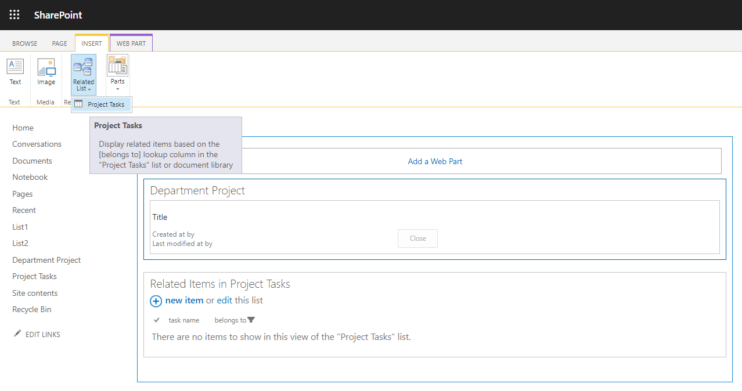
Task: Sort by the task name column header
Action: [x=183, y=320]
